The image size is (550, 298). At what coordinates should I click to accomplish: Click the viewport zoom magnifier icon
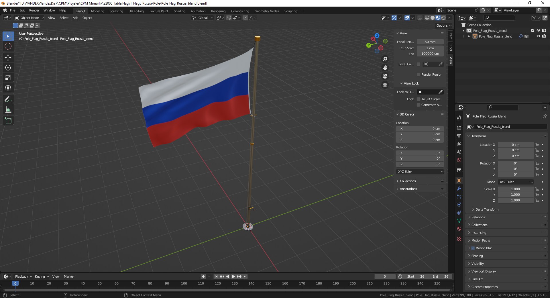pos(385,59)
